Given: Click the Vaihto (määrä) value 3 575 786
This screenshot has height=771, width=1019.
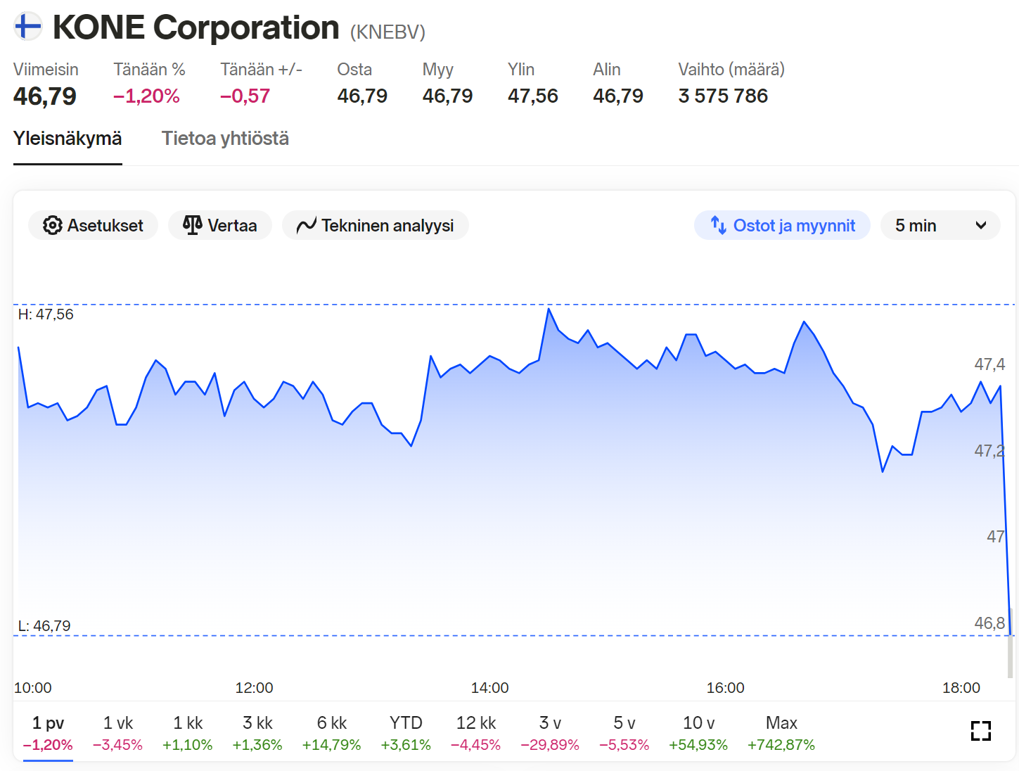Looking at the screenshot, I should tap(723, 96).
